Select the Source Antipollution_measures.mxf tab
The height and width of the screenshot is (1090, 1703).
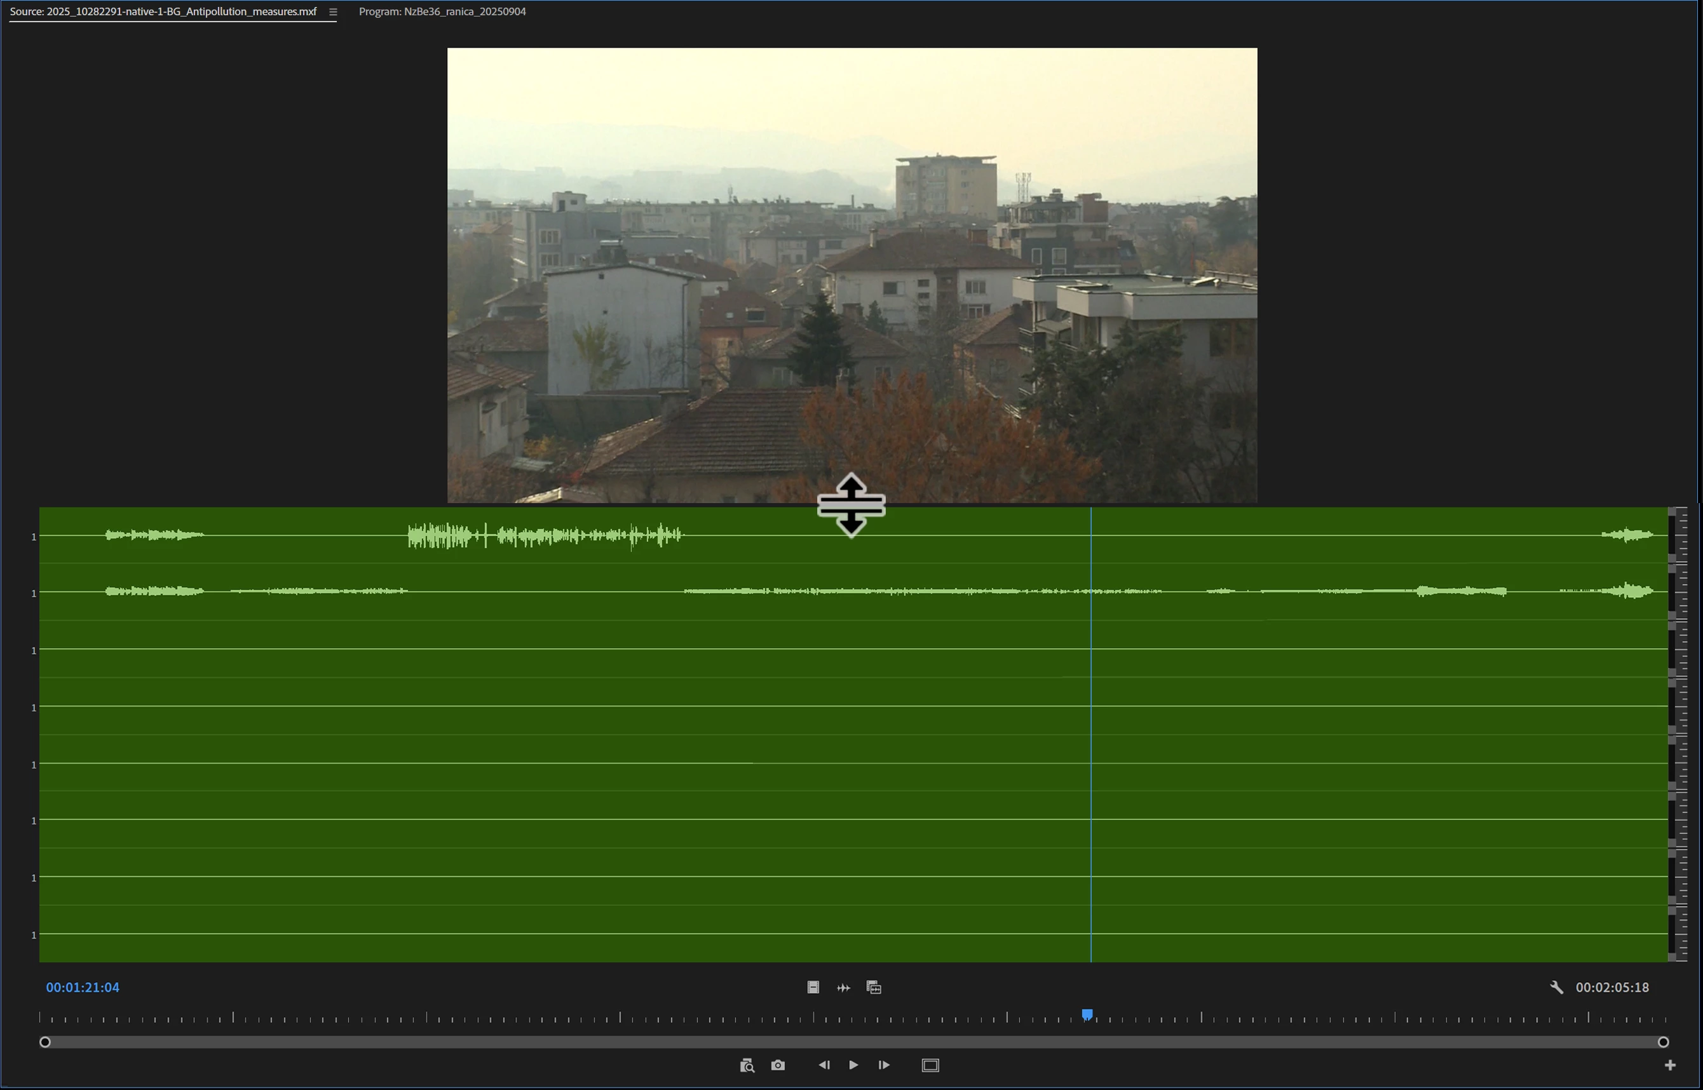(x=163, y=11)
